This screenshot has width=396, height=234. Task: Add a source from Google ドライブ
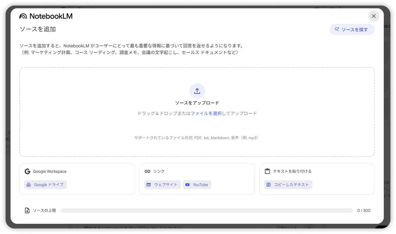(46, 185)
